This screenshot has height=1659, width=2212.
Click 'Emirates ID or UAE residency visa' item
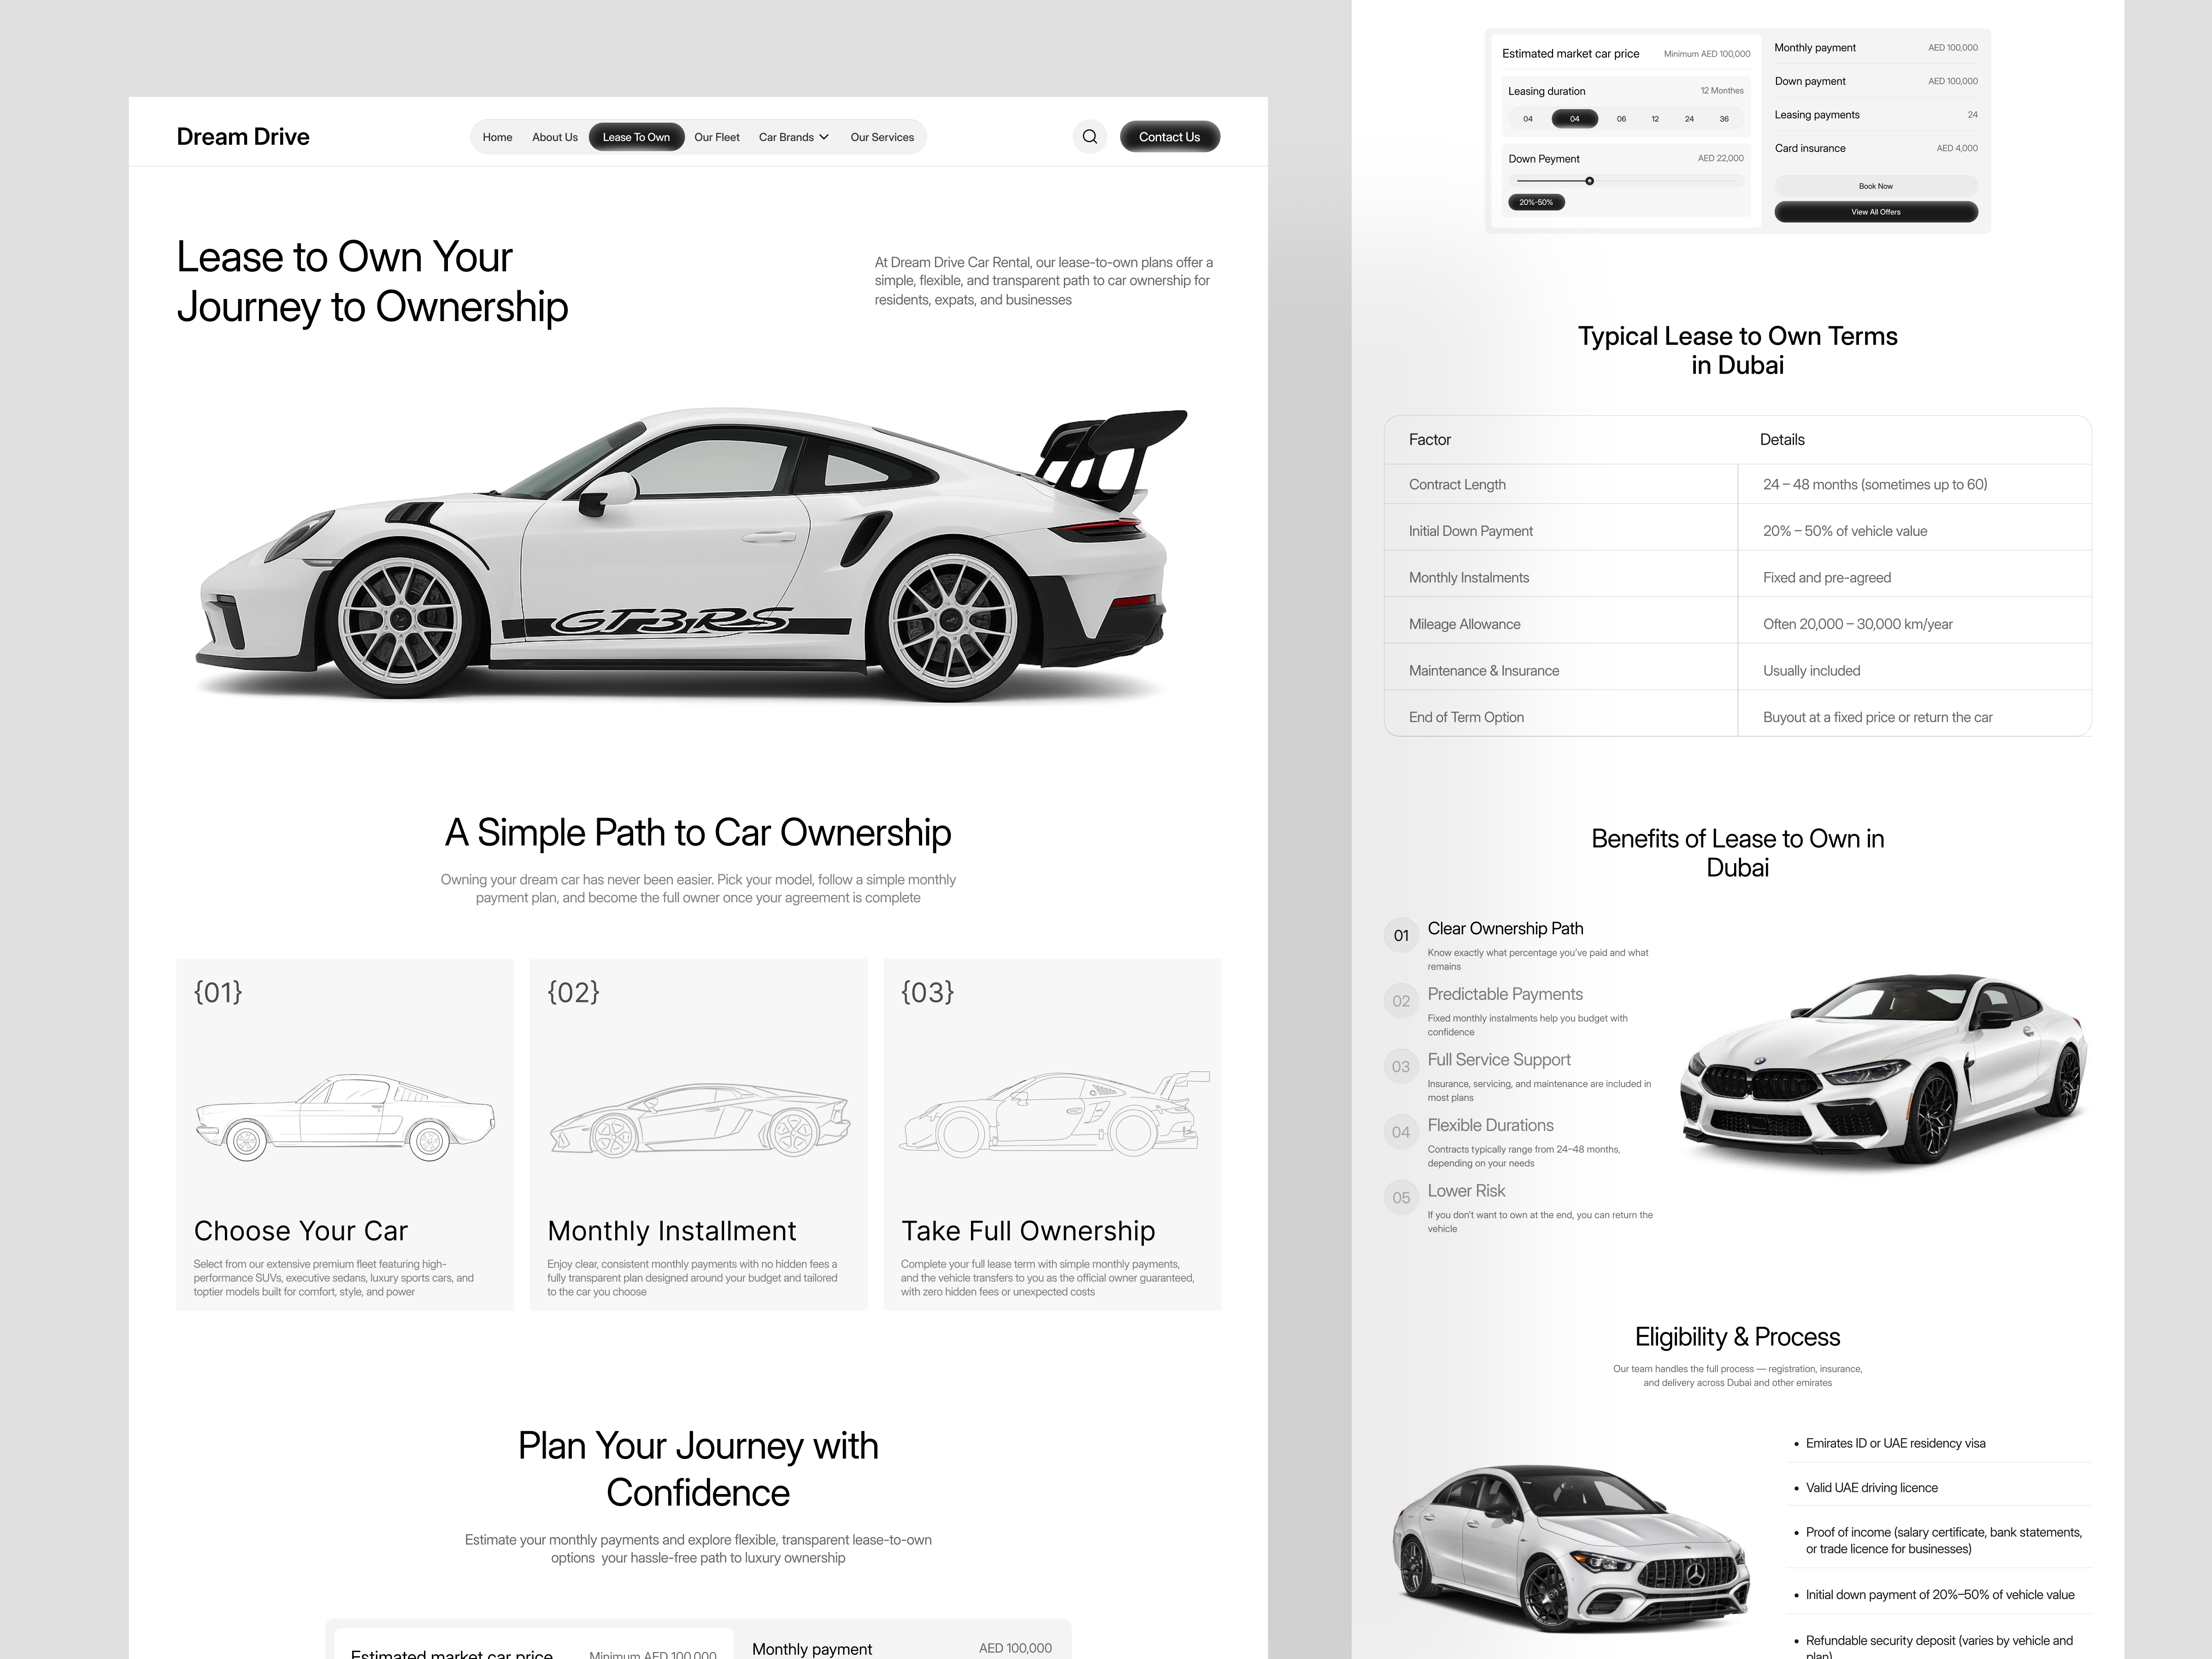pos(1895,1443)
